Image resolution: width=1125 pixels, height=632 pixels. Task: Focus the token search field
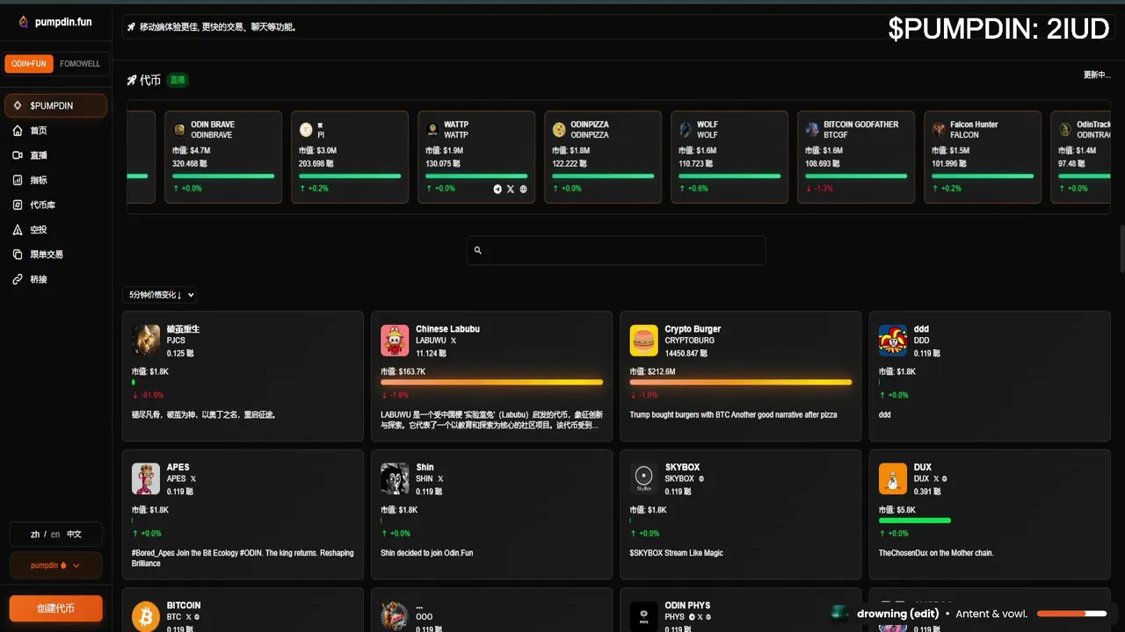tap(616, 250)
